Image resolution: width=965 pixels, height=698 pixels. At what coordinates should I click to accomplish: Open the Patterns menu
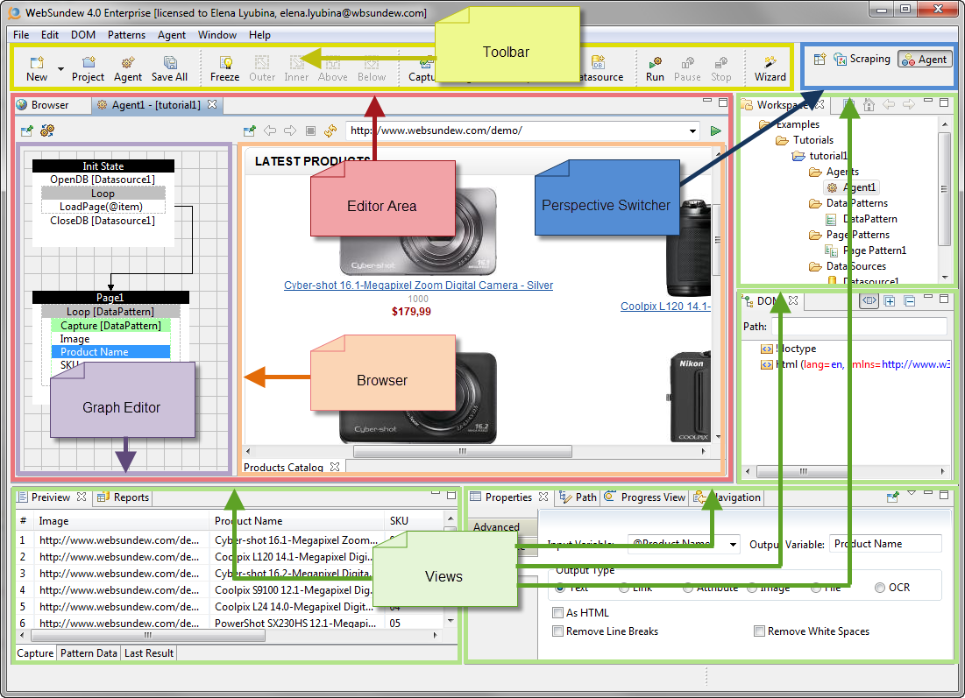point(126,35)
